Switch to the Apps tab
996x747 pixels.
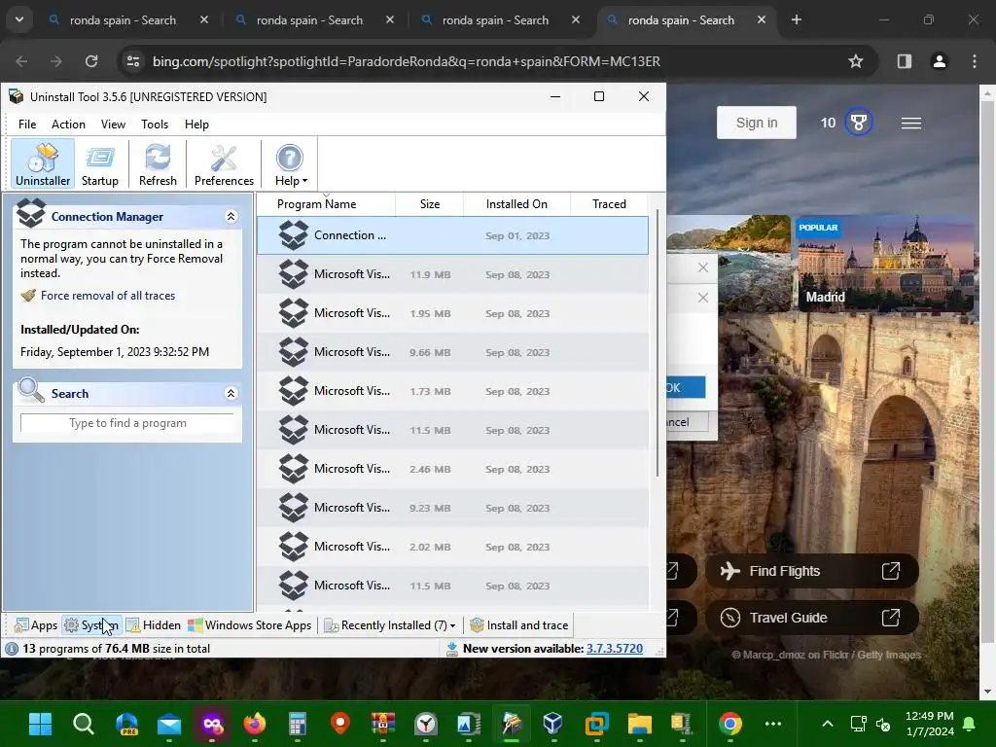36,625
